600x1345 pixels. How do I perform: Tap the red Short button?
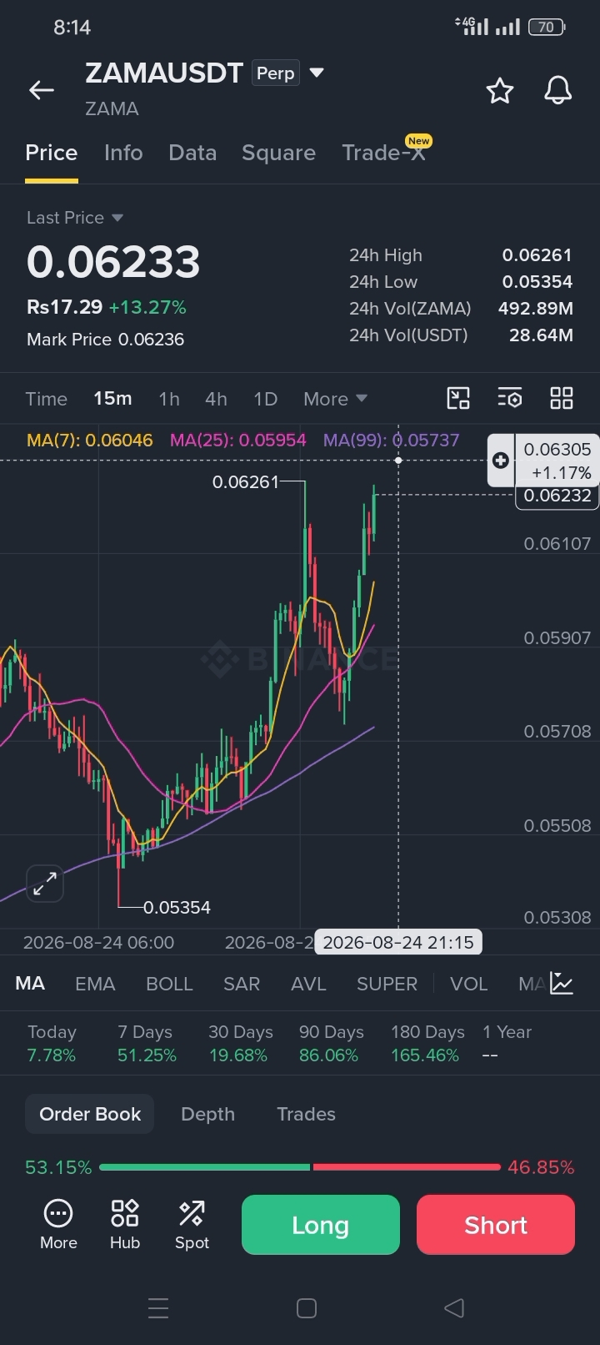(x=496, y=1225)
